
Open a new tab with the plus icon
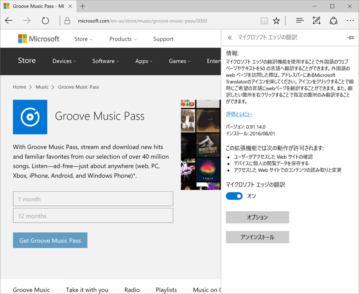click(x=83, y=6)
